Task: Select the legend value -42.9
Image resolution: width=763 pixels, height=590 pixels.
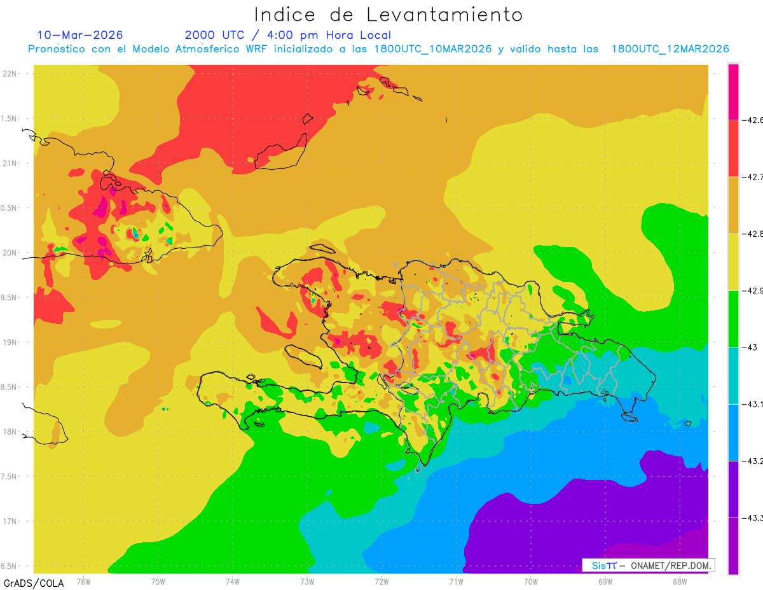Action: pos(752,290)
